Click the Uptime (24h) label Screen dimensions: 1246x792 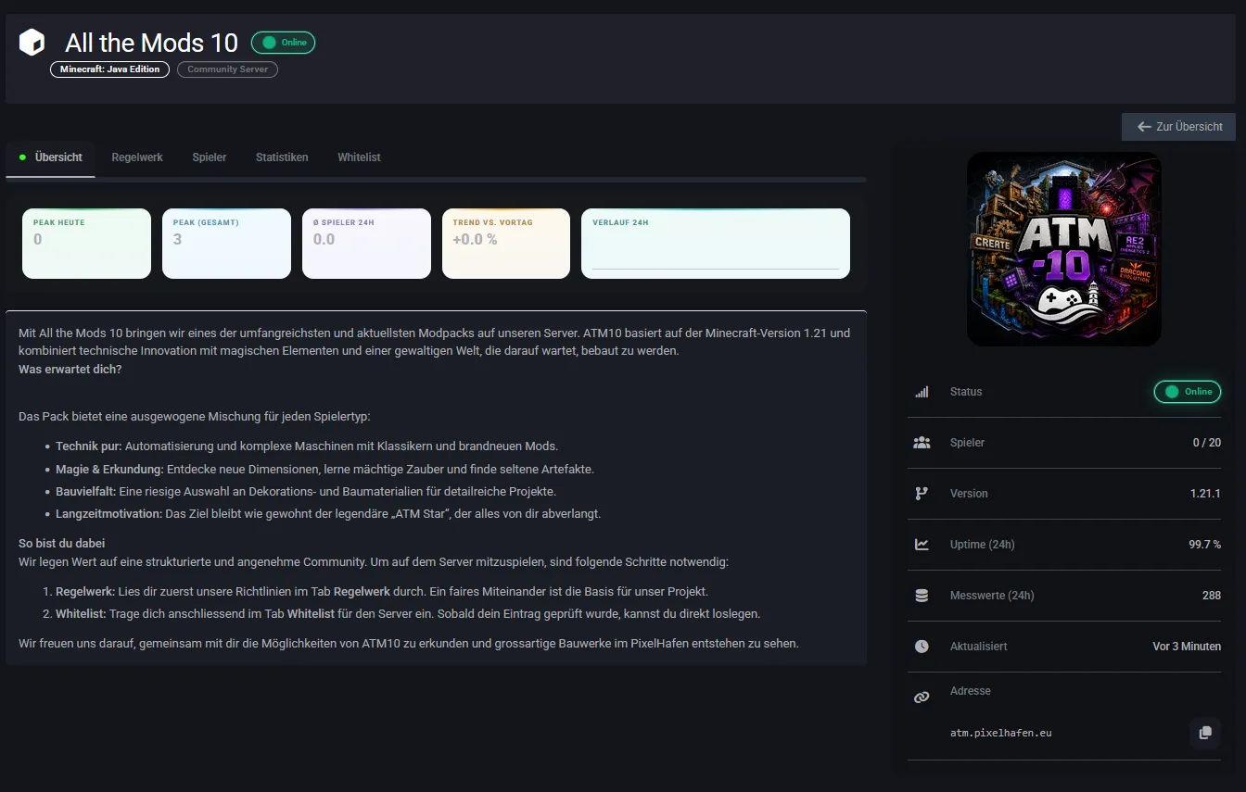[x=983, y=545]
